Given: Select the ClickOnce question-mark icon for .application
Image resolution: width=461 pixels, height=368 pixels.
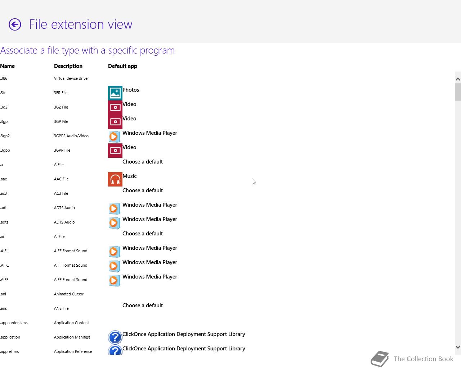Looking at the screenshot, I should (x=115, y=337).
